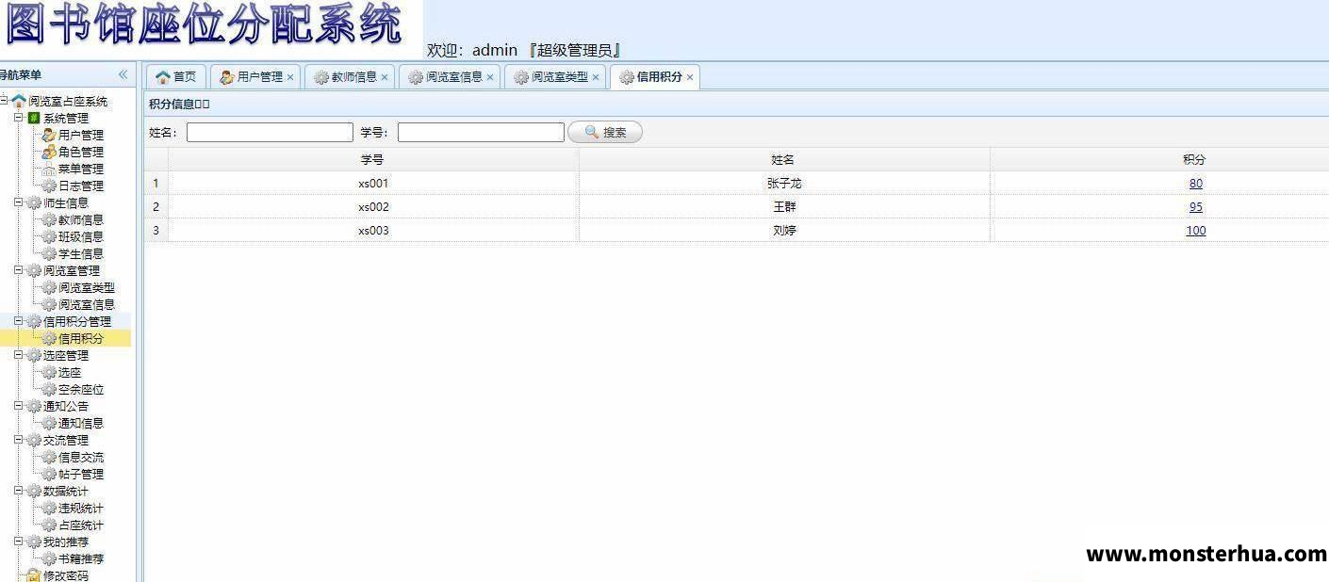Click the gear icon beside 阅览室管理
Viewport: 1329px width, 582px height.
(34, 270)
